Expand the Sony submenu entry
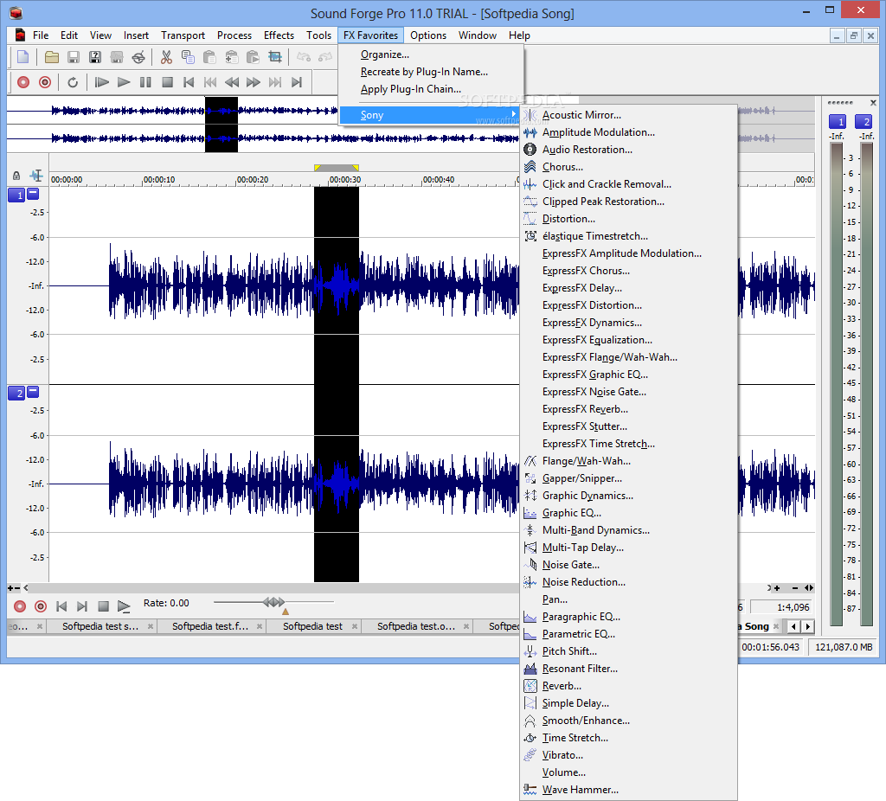This screenshot has width=886, height=801. coord(431,115)
